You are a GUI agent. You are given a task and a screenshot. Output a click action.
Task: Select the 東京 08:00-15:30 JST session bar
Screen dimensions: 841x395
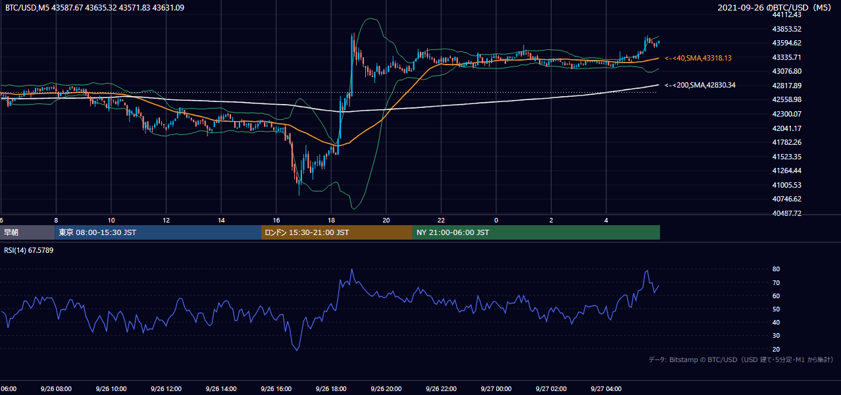point(158,232)
